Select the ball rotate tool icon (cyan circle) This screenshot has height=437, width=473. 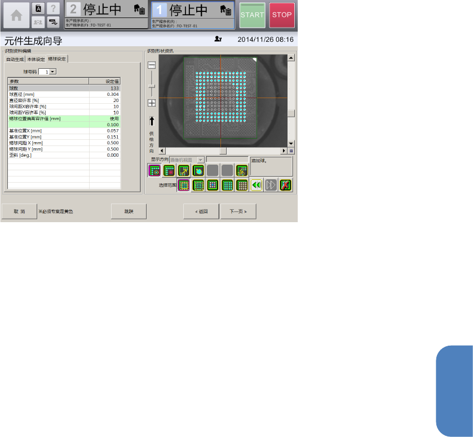click(198, 170)
